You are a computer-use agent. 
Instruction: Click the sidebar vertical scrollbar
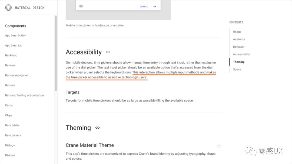click(56, 53)
